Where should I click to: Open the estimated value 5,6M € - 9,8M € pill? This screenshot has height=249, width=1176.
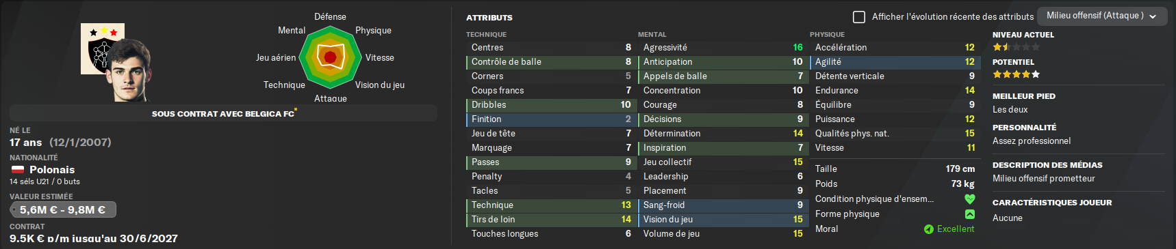63,209
